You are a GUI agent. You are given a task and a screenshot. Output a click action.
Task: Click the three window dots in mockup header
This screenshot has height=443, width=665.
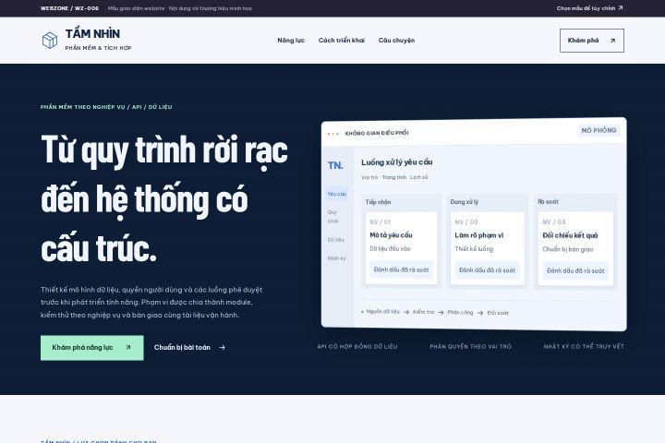click(x=332, y=134)
